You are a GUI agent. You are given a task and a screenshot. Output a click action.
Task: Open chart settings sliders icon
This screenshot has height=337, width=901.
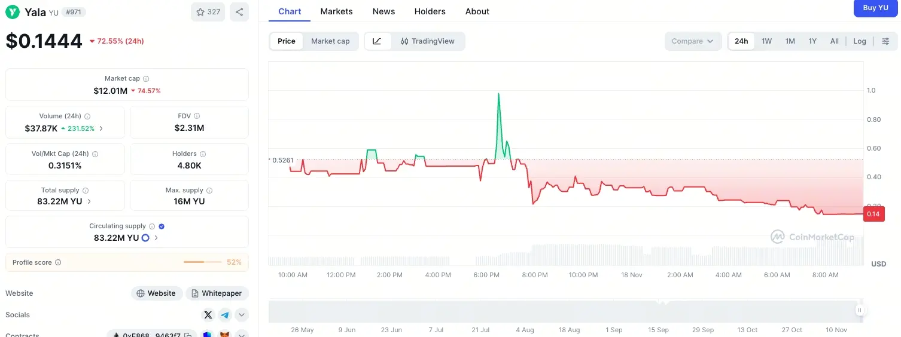[x=886, y=41]
